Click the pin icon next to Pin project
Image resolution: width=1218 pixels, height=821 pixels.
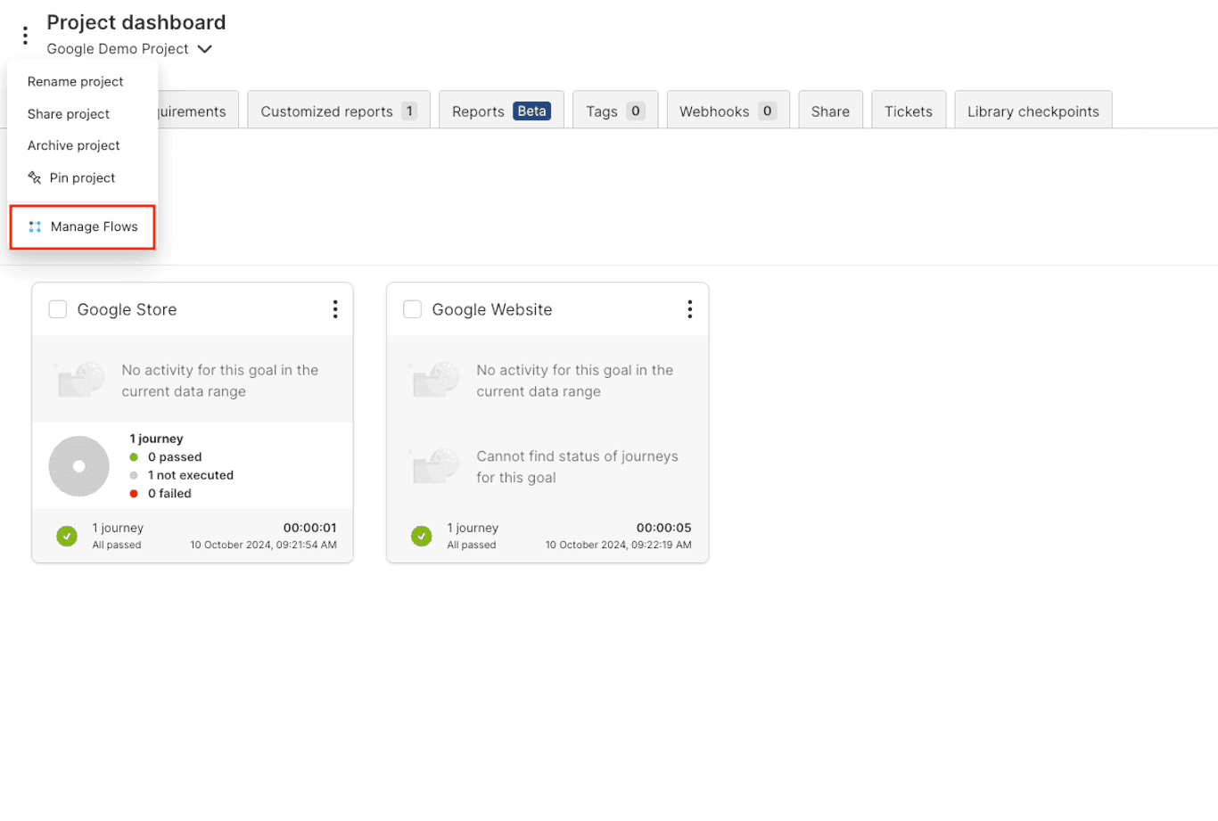pyautogui.click(x=35, y=177)
